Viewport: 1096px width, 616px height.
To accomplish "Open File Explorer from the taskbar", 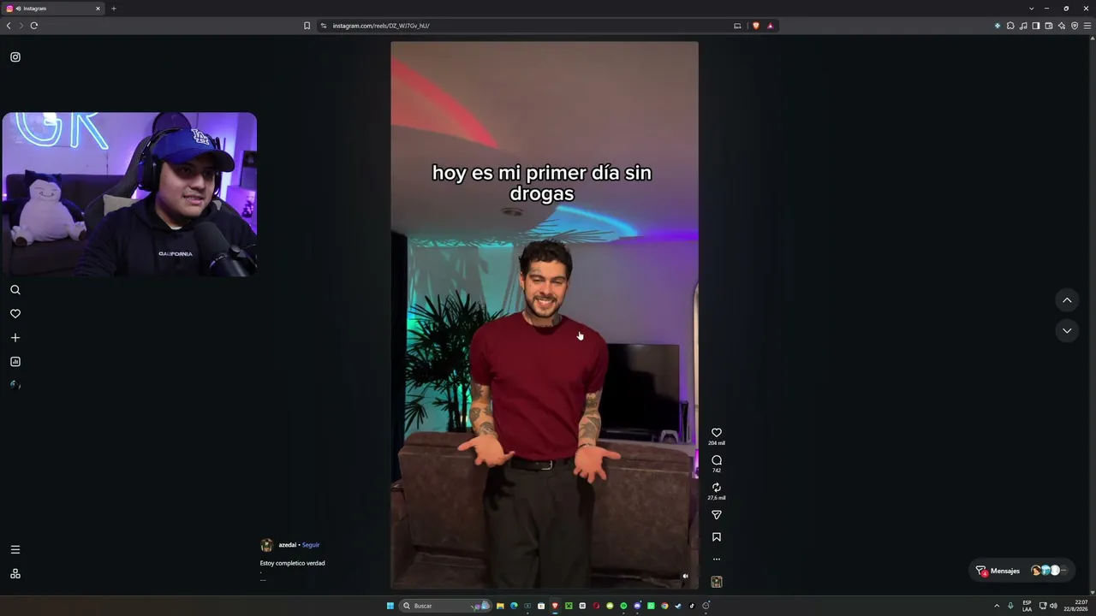I will click(500, 606).
